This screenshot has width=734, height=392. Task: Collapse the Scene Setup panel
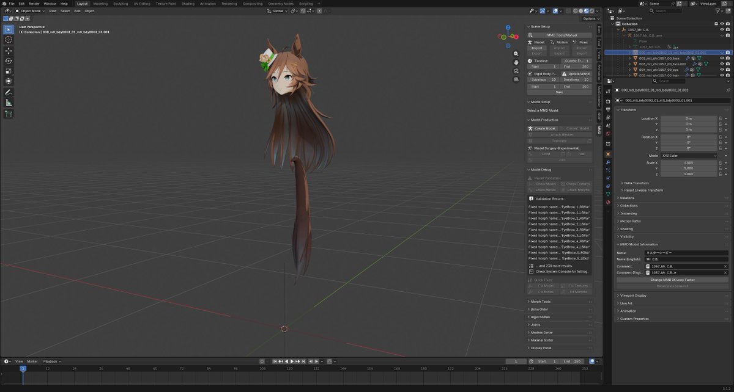point(539,27)
